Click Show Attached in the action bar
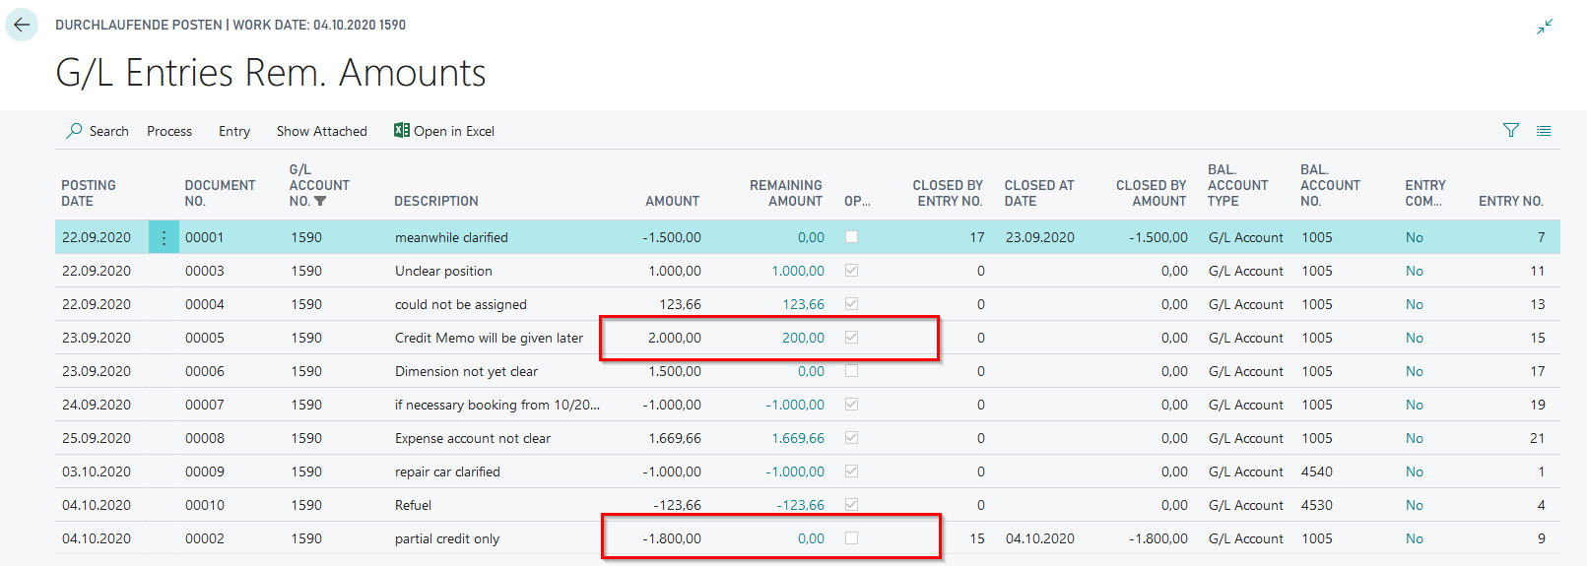This screenshot has height=566, width=1587. click(321, 131)
